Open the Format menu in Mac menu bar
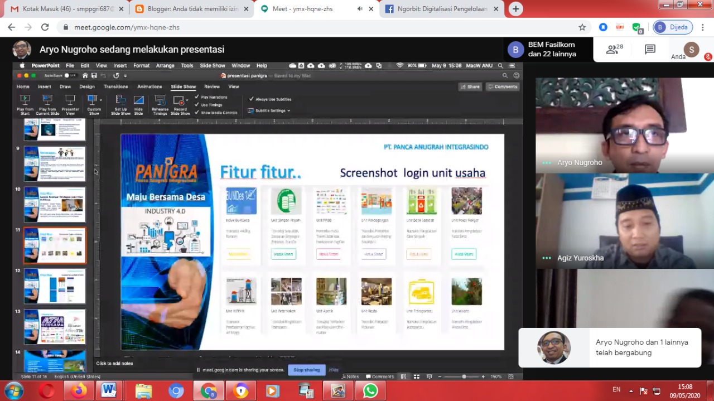The image size is (714, 401). (141, 65)
